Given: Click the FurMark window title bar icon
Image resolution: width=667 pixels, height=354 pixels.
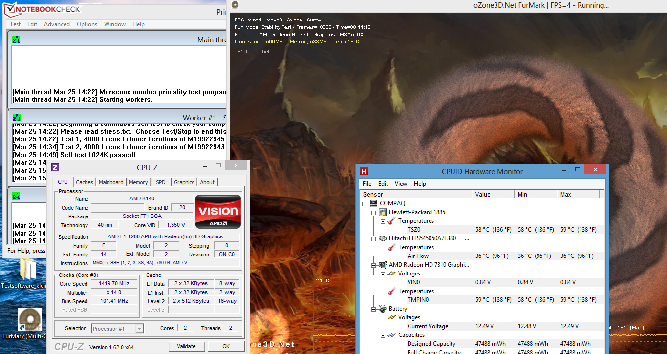Looking at the screenshot, I should point(235,5).
